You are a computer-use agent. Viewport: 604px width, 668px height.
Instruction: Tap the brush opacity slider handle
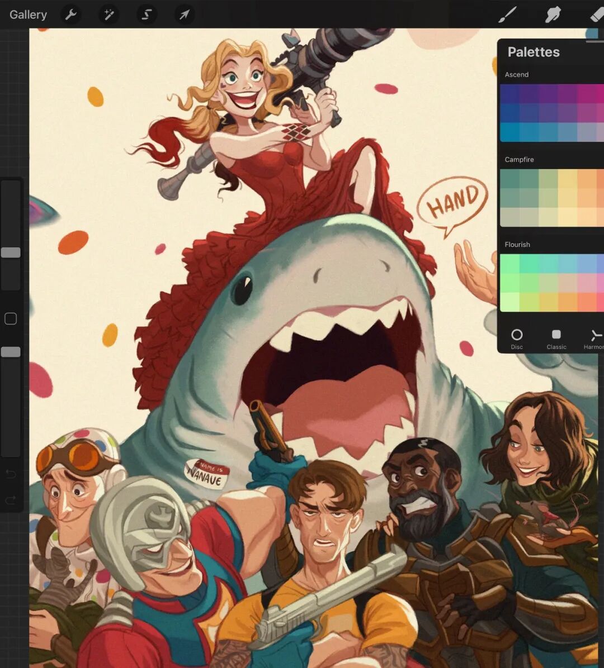point(11,352)
